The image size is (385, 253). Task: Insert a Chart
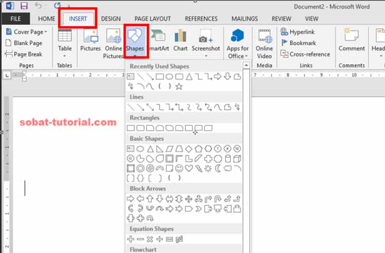click(x=180, y=41)
